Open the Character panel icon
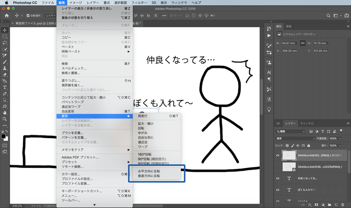This screenshot has width=351, height=208. [269, 72]
